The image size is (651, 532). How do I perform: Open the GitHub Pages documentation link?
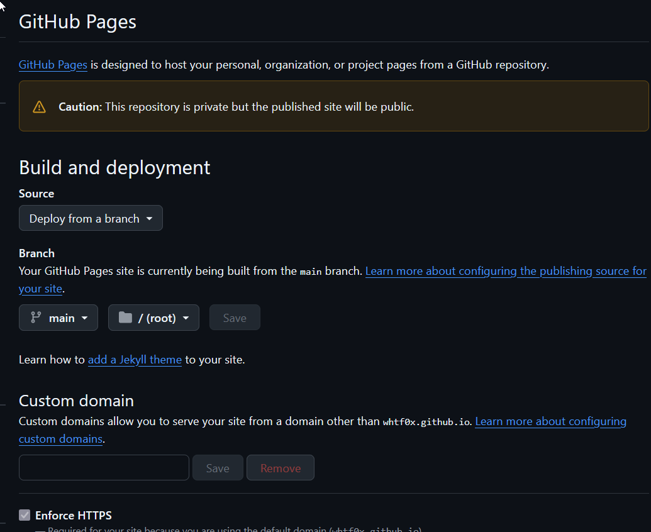[53, 65]
